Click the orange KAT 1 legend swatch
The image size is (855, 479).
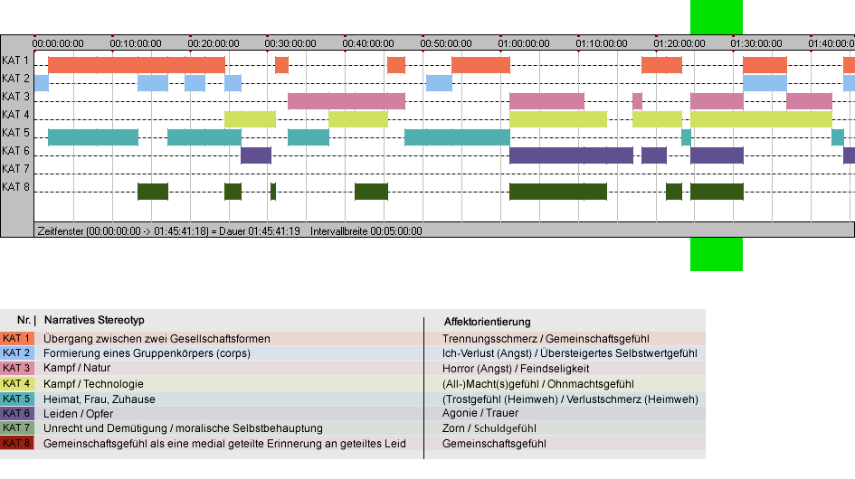[x=17, y=338]
